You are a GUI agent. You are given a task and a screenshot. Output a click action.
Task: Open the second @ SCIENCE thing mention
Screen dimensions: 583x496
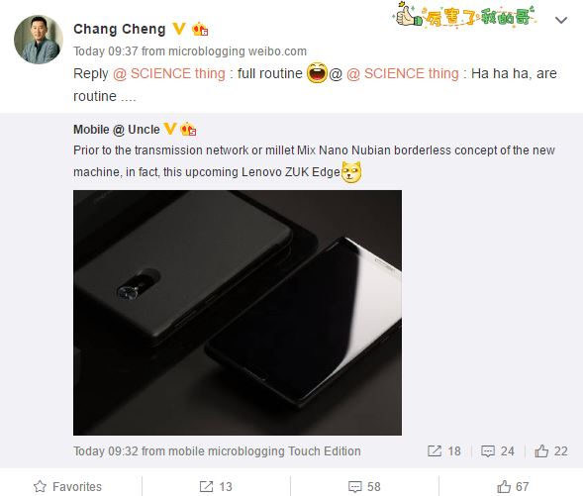point(402,73)
